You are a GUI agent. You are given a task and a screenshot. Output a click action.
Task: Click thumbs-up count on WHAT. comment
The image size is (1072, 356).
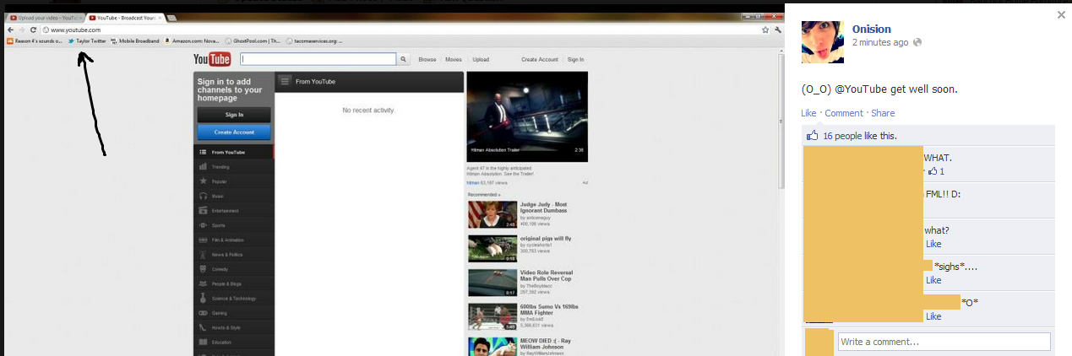pyautogui.click(x=936, y=171)
